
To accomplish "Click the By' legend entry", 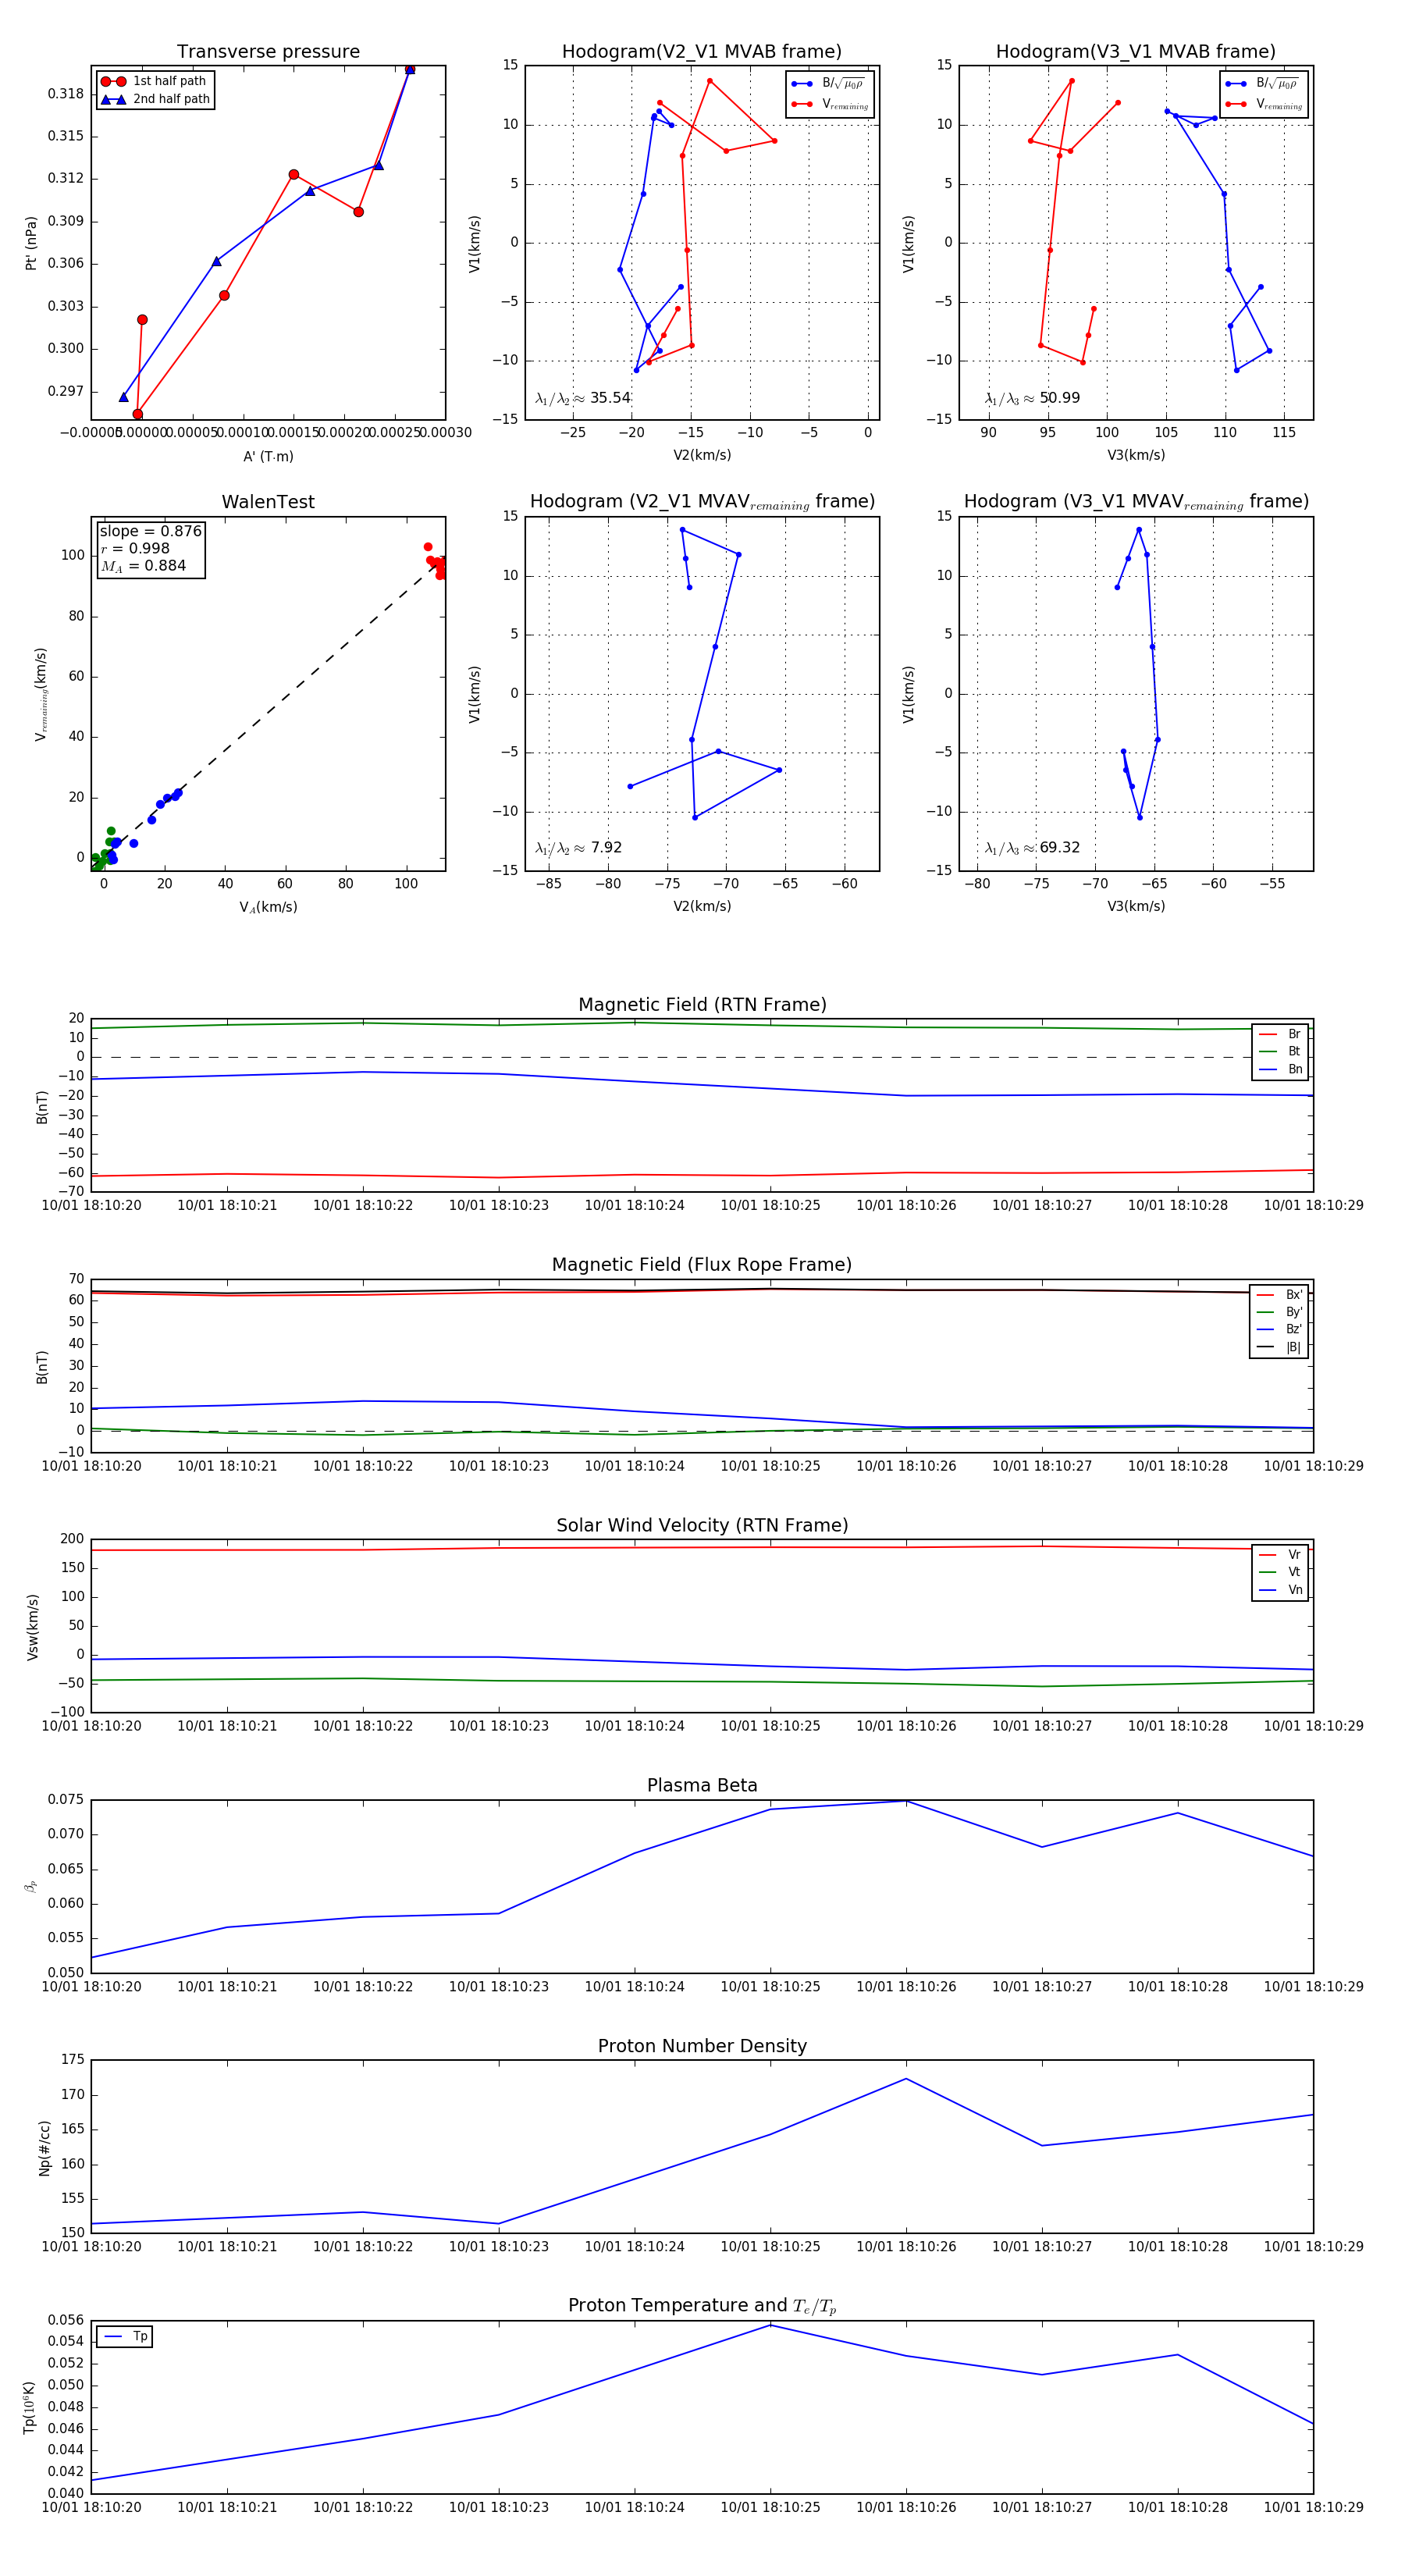I will pyautogui.click(x=1281, y=1312).
